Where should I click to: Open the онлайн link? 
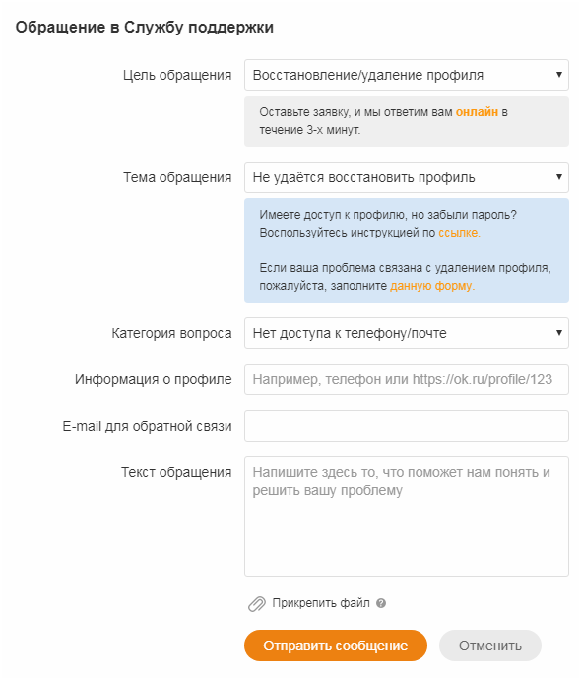click(x=477, y=112)
